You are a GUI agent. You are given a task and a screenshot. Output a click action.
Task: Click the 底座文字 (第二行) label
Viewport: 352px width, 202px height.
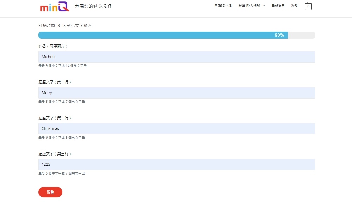point(55,118)
